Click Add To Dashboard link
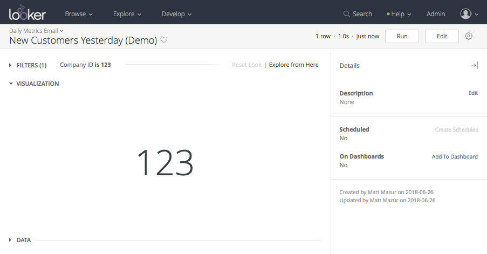Viewport: 487px width, 254px height. pos(455,156)
